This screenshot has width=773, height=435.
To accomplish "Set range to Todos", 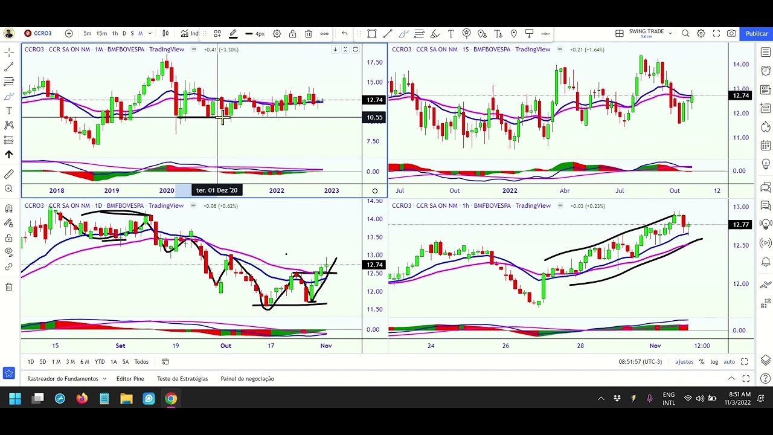I will pos(141,362).
